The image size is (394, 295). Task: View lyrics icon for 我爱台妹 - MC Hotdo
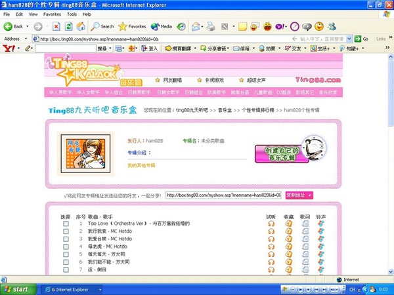[x=305, y=239]
